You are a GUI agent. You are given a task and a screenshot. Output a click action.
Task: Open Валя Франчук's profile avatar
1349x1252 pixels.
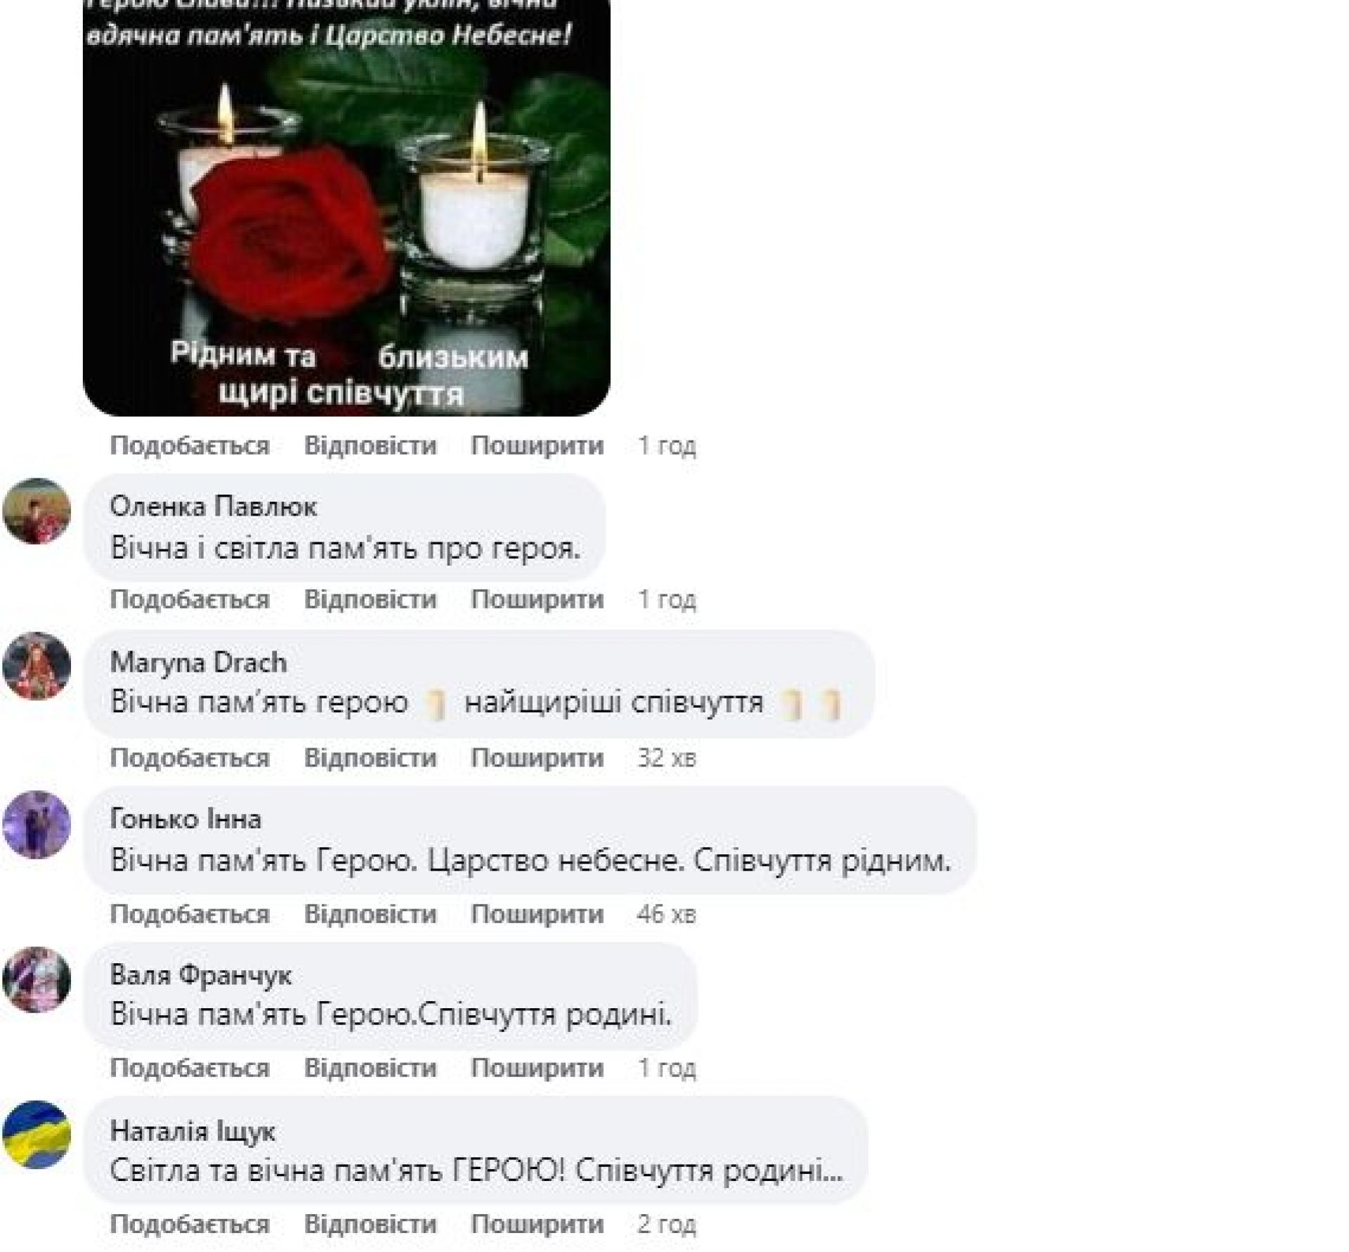[x=37, y=979]
